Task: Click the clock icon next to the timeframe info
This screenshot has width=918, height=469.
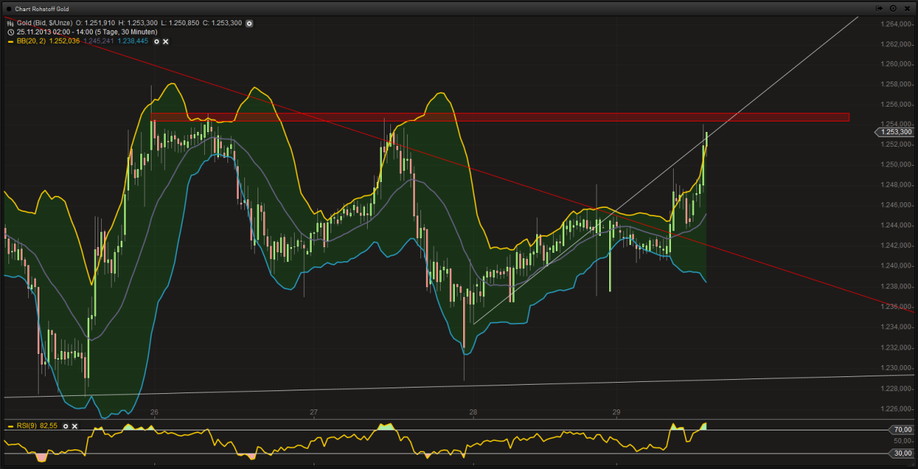Action: pyautogui.click(x=9, y=32)
